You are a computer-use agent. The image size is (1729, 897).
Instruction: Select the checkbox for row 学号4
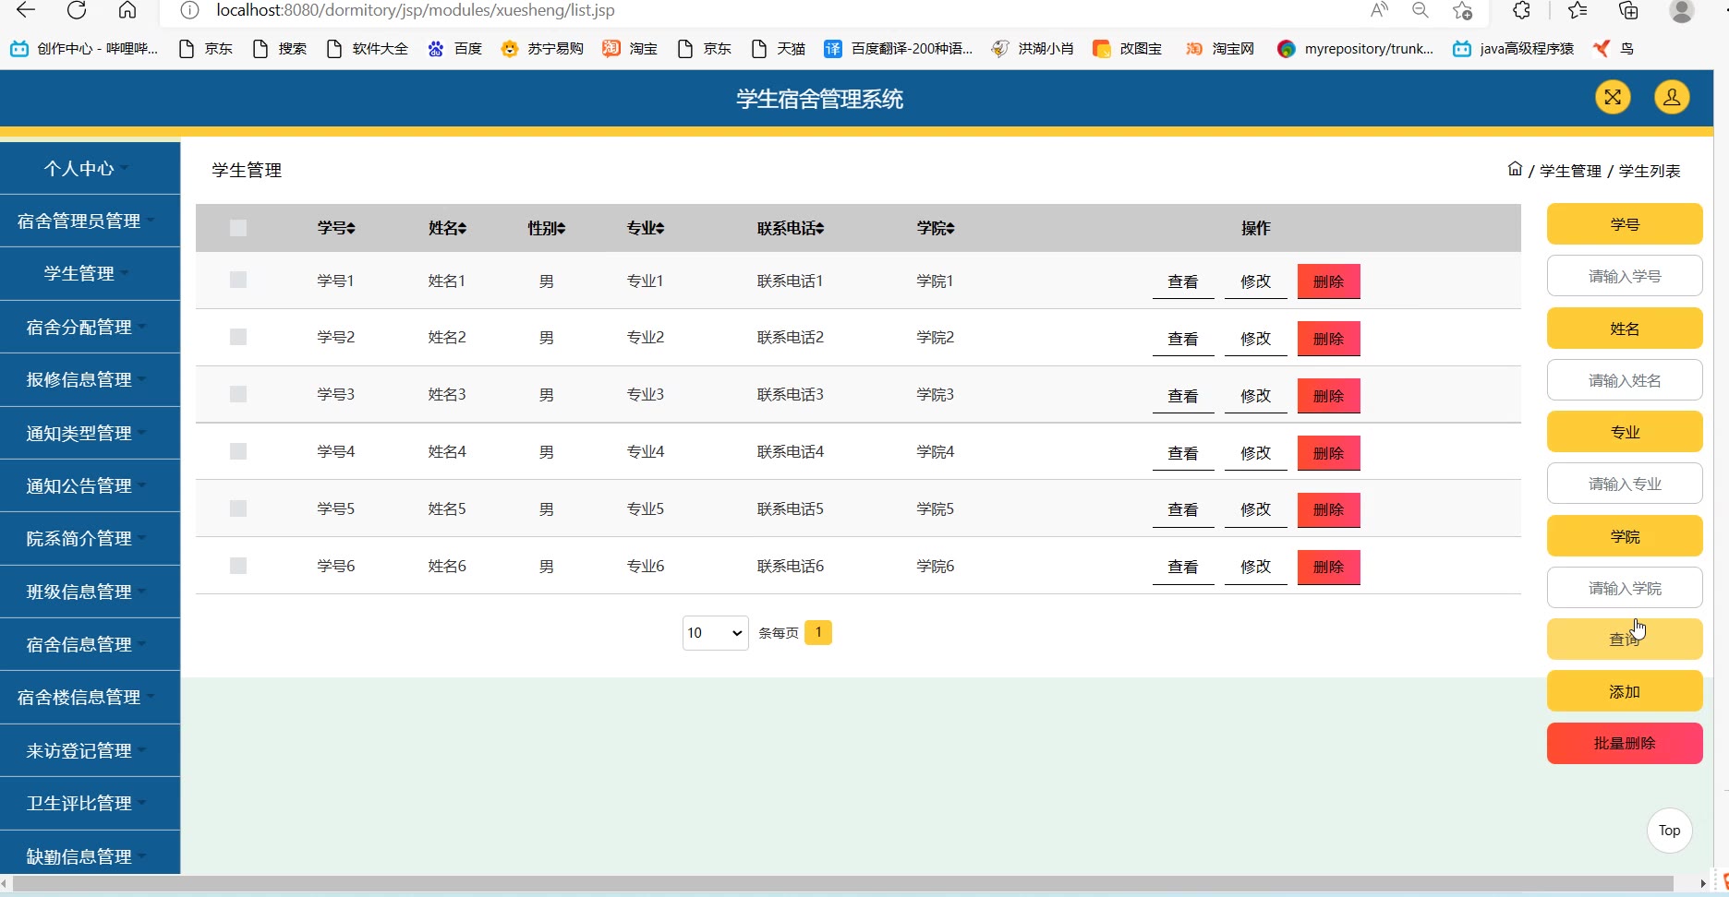pyautogui.click(x=238, y=451)
